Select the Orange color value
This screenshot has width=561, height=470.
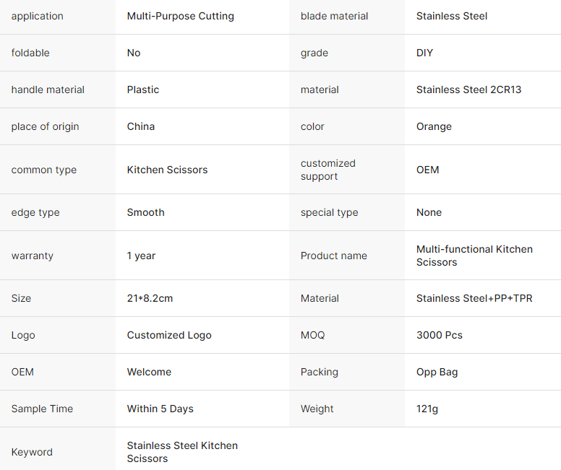(x=434, y=126)
